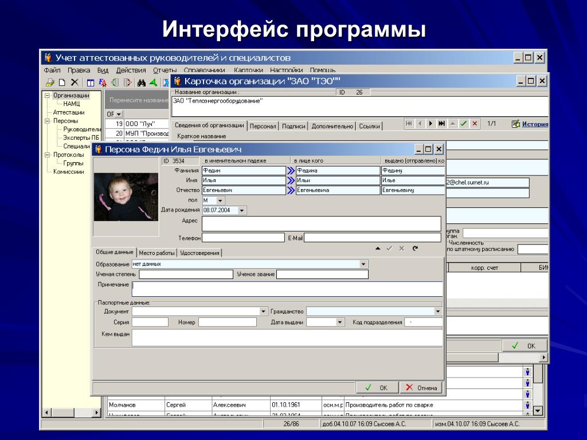Click the export-list arrow toolbar icon
This screenshot has width=587, height=440.
tap(127, 82)
